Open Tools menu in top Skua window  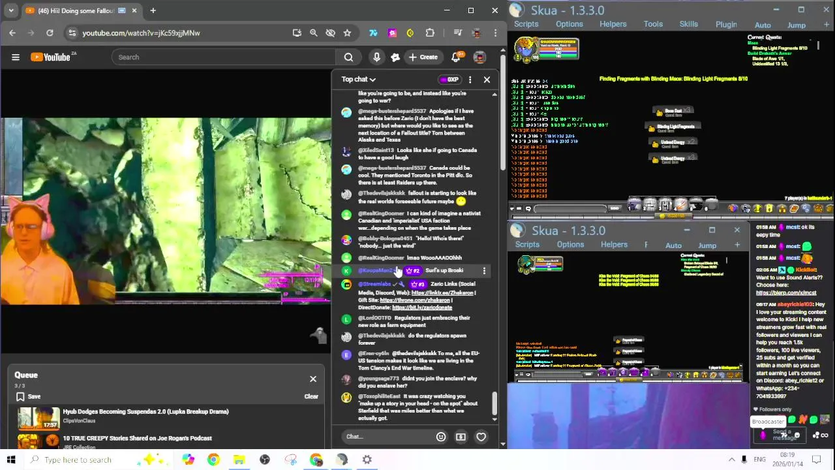(653, 24)
